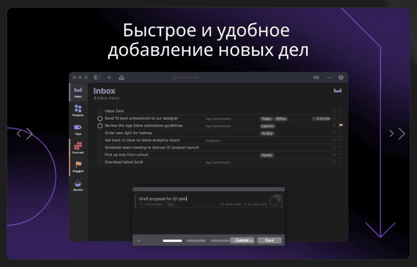Select the first (active) slide indicator bar
The height and width of the screenshot is (267, 417).
click(x=172, y=241)
